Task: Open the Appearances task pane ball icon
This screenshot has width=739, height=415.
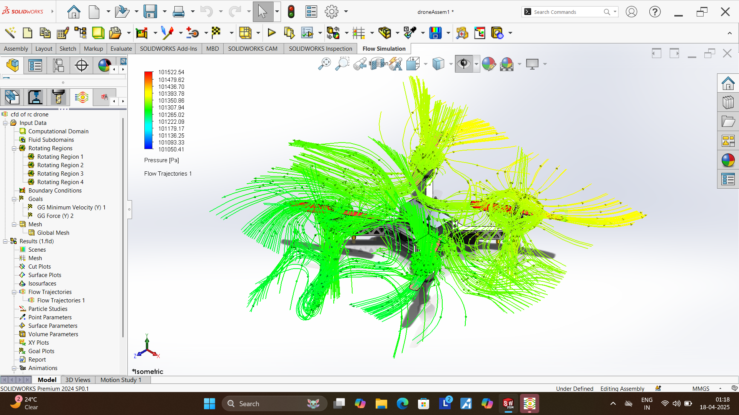Action: coord(728,160)
